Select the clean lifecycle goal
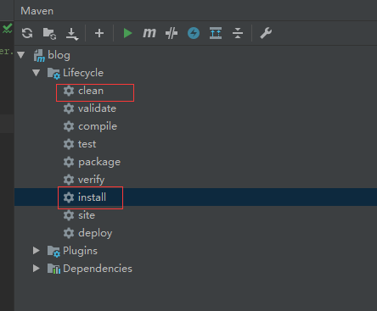Screen dimensions: 377x311 coord(91,91)
